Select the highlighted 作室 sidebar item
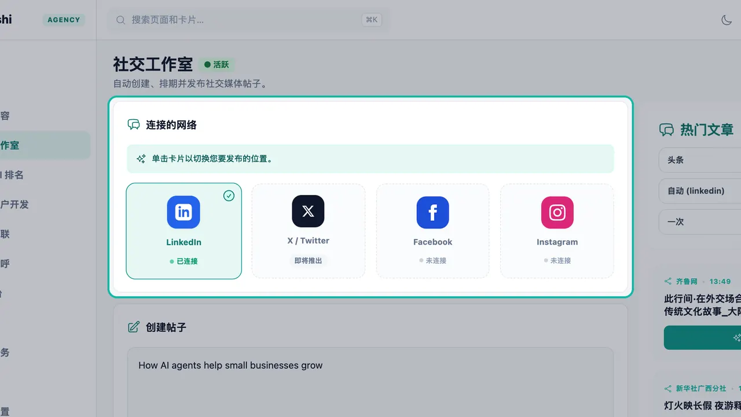The width and height of the screenshot is (741, 417). pyautogui.click(x=45, y=145)
